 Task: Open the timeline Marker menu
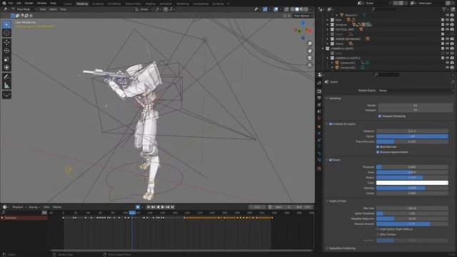pyautogui.click(x=57, y=207)
